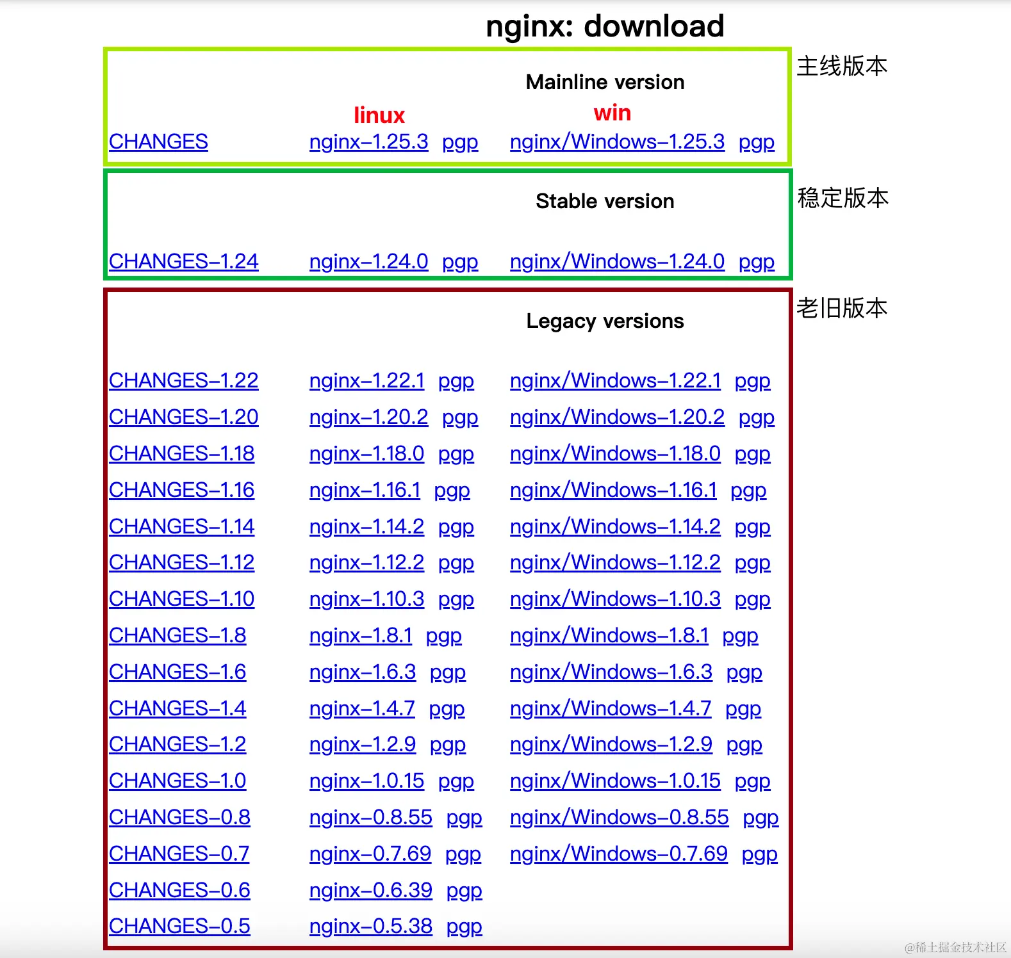Viewport: 1011px width, 958px height.
Task: Download nginx-0.5.38
Action: pos(371,926)
